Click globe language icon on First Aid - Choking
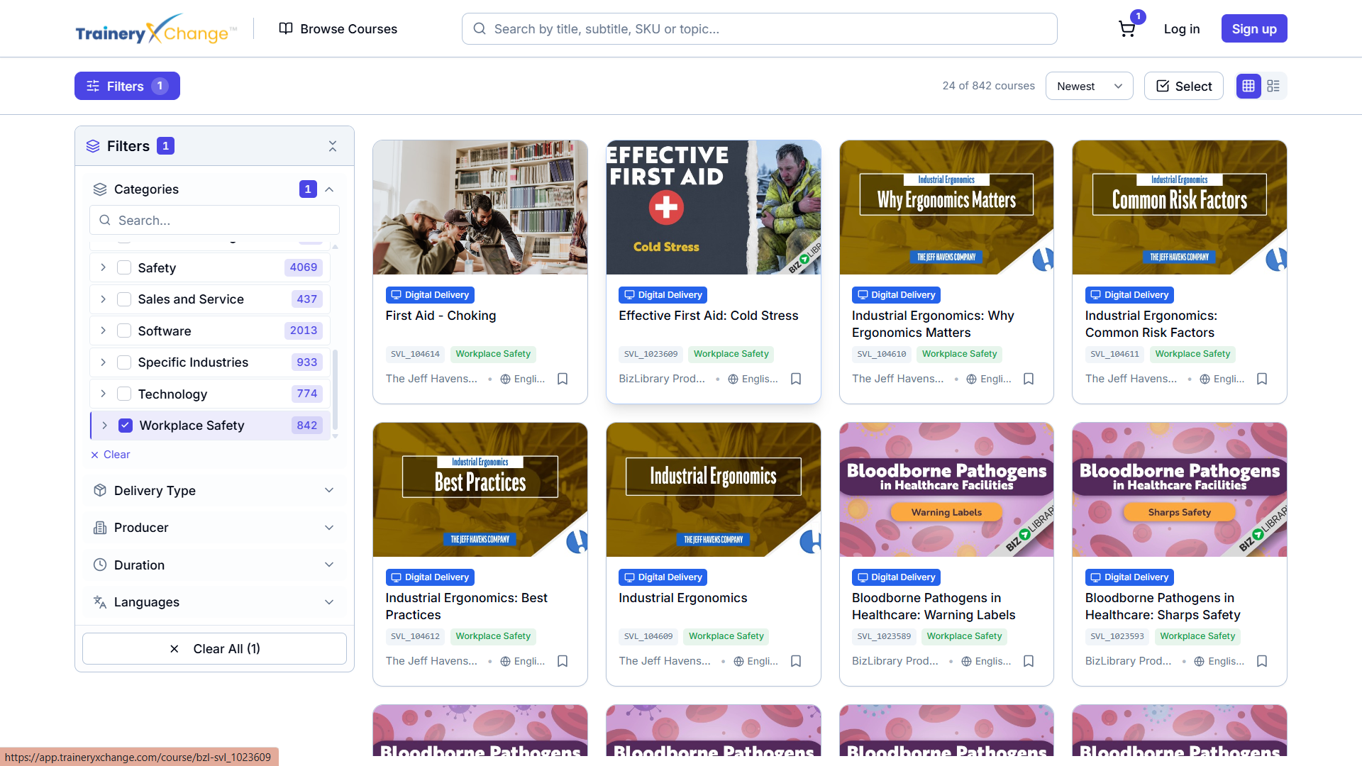This screenshot has height=766, width=1362. point(506,379)
